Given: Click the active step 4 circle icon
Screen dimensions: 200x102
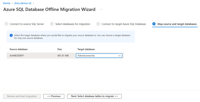Looking at the screenshot, I should 154,24.
